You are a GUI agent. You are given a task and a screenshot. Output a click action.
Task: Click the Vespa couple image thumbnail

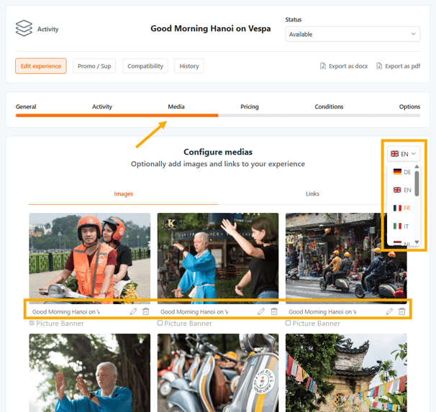tap(90, 257)
